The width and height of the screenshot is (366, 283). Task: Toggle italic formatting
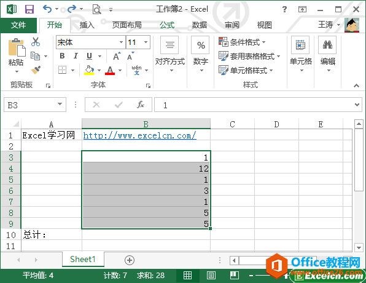pyautogui.click(x=76, y=56)
